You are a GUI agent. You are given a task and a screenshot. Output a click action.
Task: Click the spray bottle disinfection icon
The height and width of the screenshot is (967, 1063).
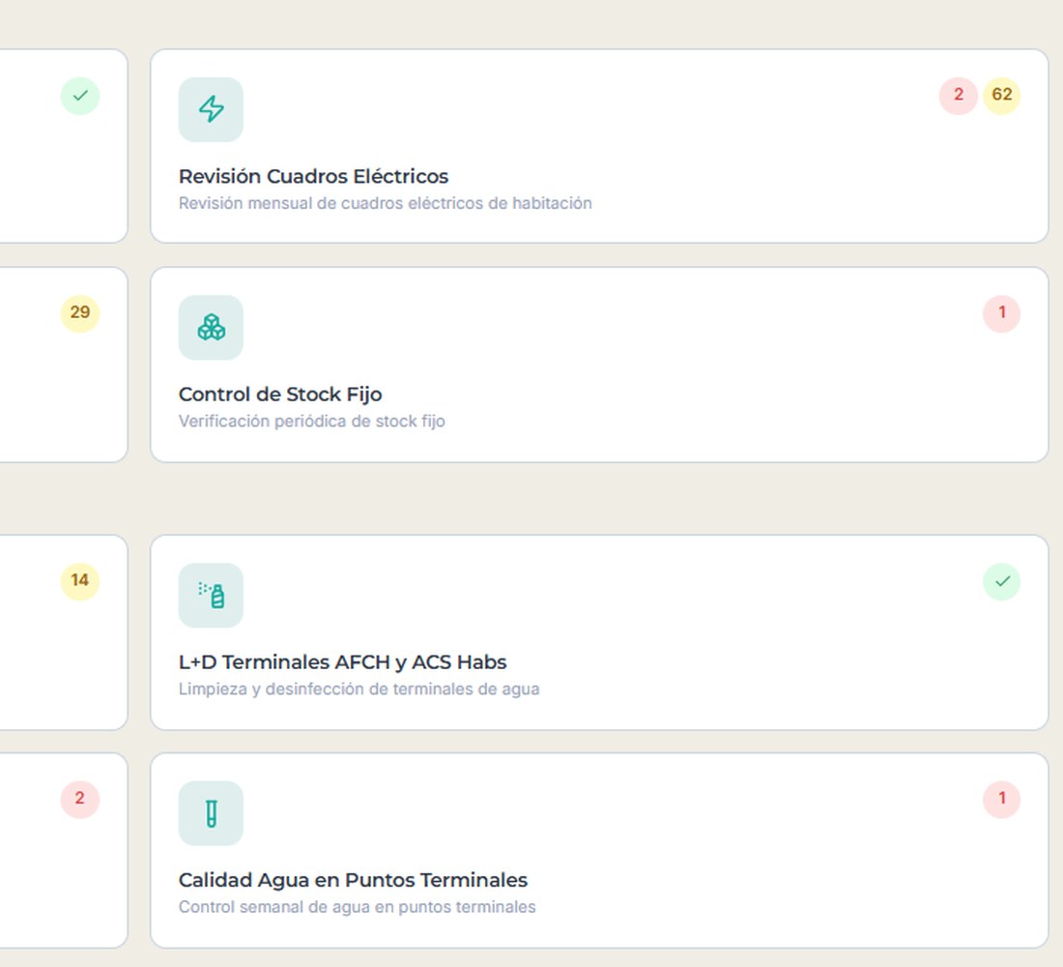[x=211, y=595]
